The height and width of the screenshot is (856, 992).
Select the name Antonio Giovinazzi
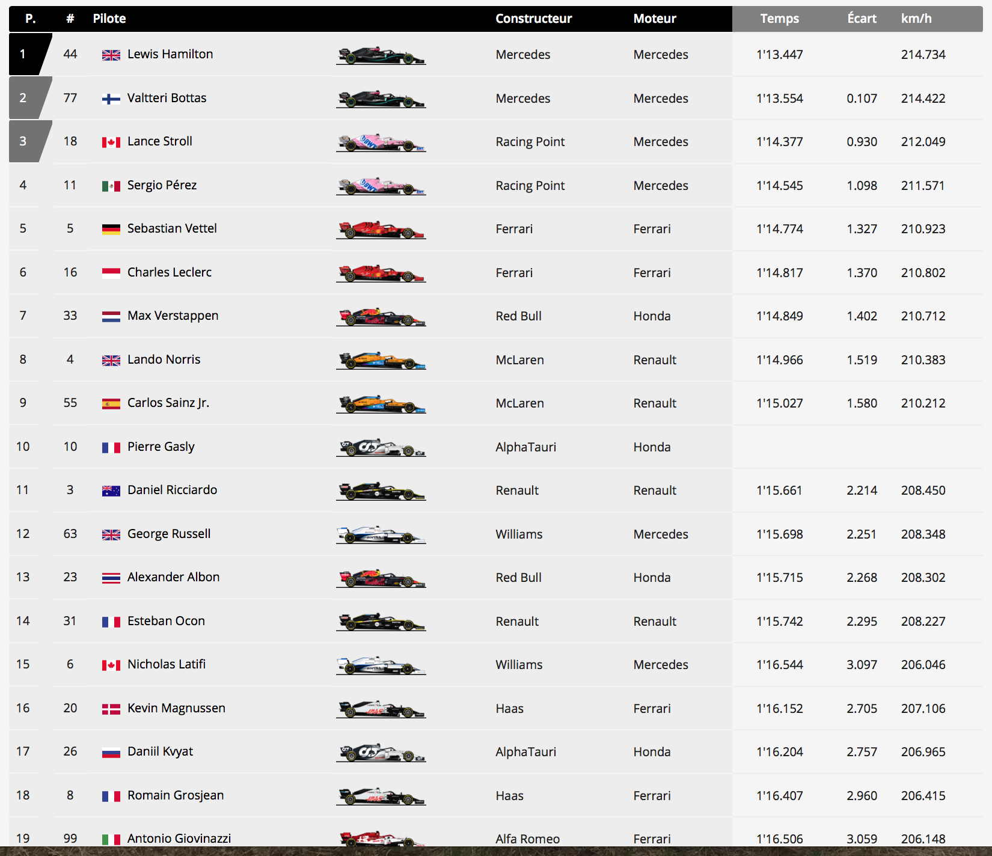point(179,839)
